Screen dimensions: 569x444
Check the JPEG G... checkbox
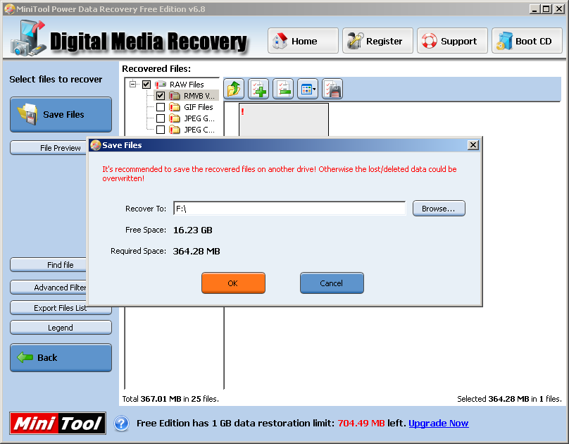pos(161,118)
